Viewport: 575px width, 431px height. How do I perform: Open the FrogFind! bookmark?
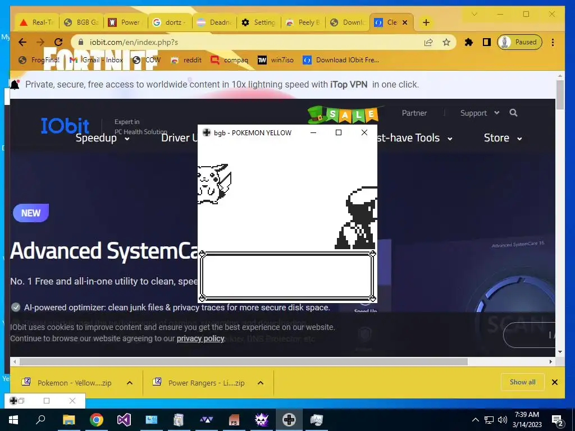tap(39, 59)
